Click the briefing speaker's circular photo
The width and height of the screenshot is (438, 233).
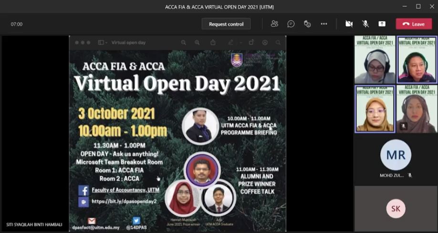coord(200,126)
